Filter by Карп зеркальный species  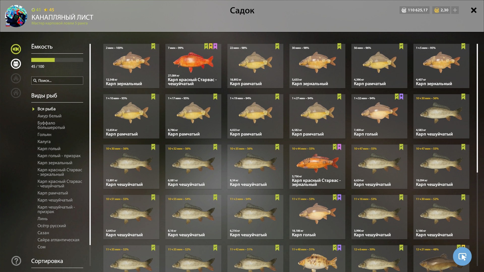coord(55,163)
